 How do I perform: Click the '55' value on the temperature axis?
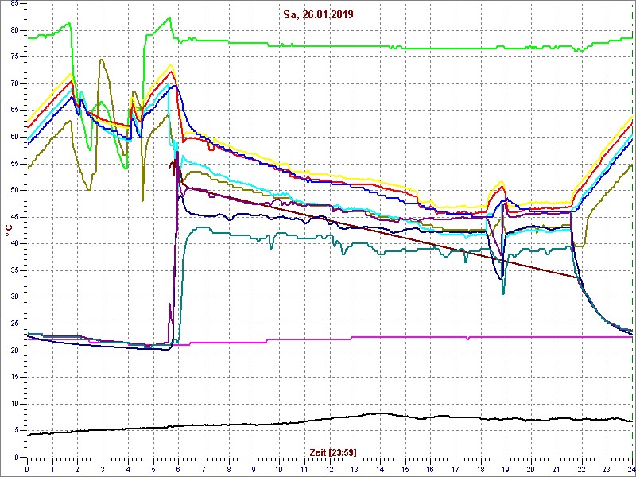click(14, 164)
